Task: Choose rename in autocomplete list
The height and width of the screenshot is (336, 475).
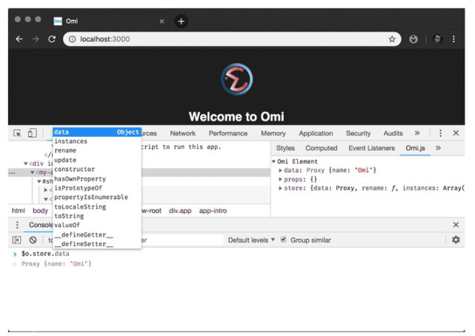Action: coord(97,150)
